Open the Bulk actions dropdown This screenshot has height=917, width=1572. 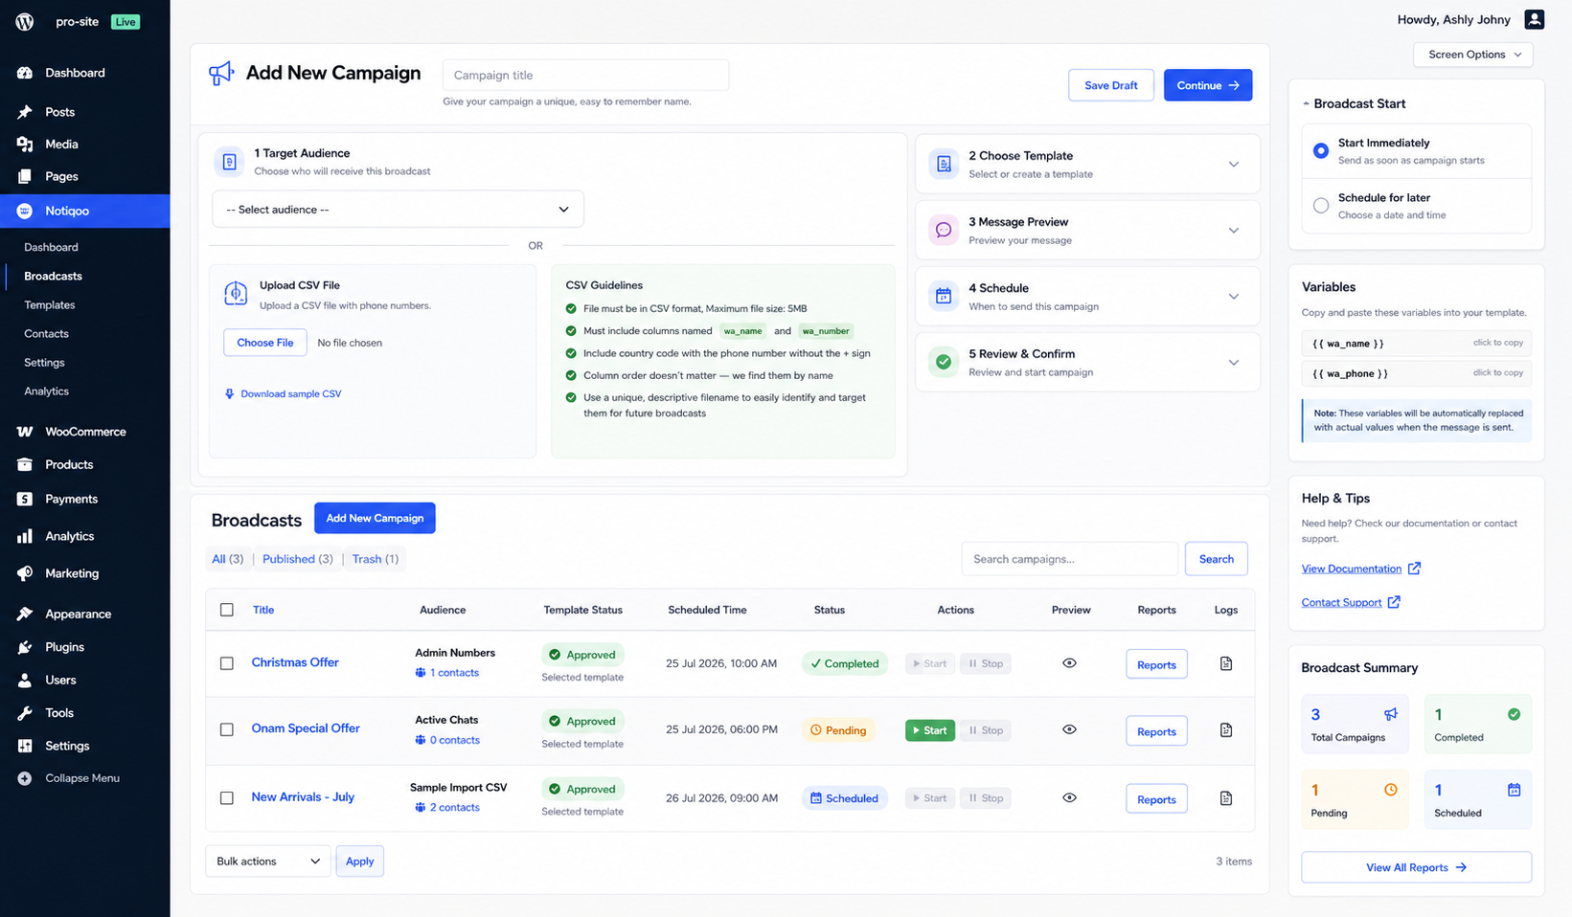(268, 861)
